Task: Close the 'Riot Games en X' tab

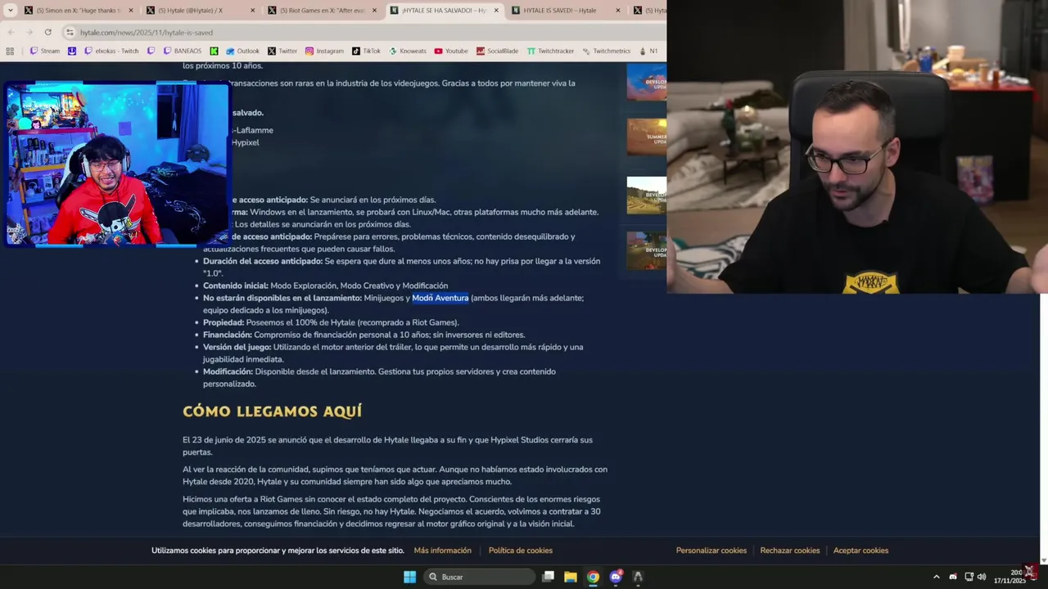Action: [x=374, y=11]
